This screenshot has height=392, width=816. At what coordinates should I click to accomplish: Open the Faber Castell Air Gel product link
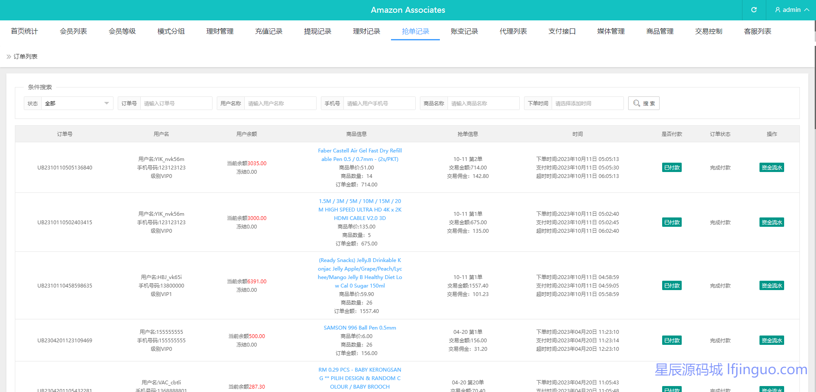click(x=360, y=155)
